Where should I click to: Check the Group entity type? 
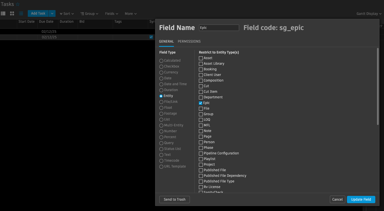[x=201, y=114]
